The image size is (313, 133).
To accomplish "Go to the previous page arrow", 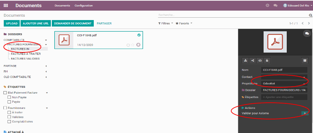I will coord(303,23).
